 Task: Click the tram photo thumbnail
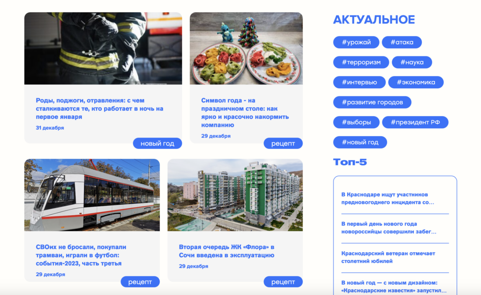pyautogui.click(x=92, y=195)
